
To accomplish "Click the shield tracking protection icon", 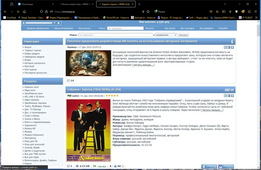I will pos(41,12).
